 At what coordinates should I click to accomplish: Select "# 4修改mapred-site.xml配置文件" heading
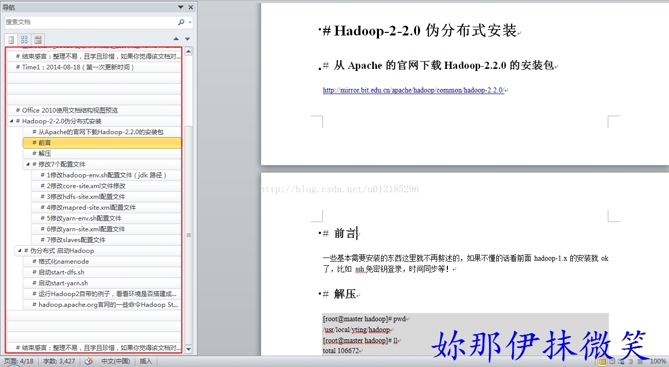(x=106, y=208)
